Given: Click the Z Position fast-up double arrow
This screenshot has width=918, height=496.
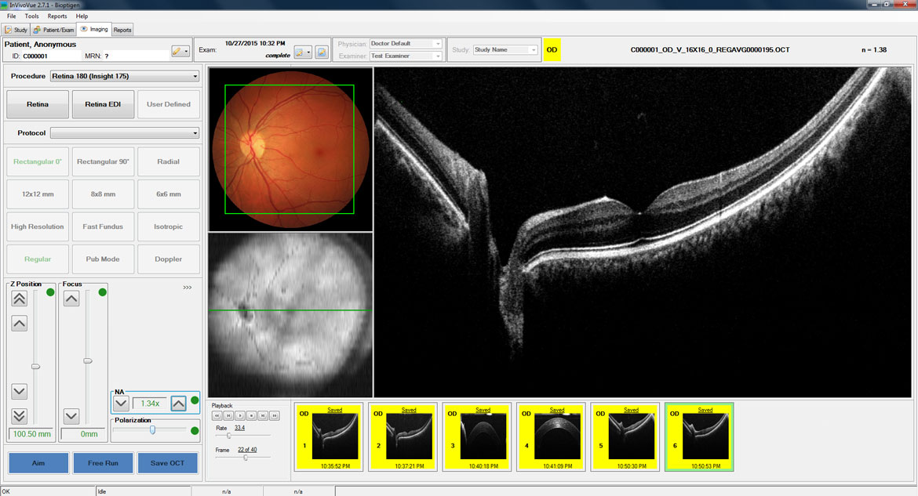Looking at the screenshot, I should 20,299.
